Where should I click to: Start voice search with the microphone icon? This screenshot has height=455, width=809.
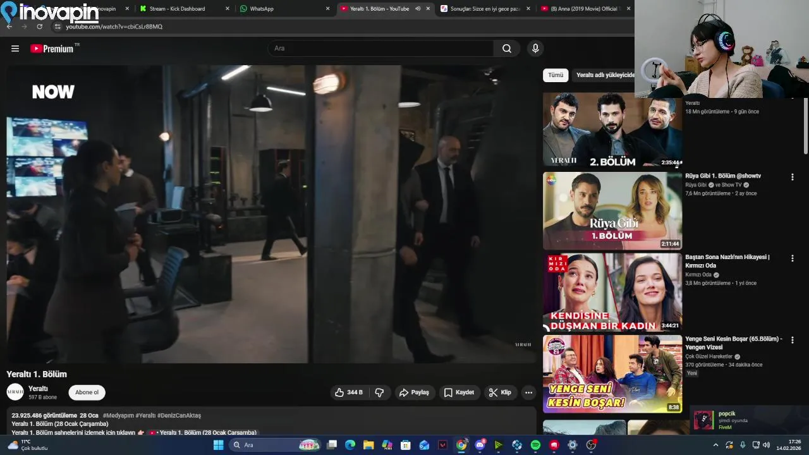(535, 49)
